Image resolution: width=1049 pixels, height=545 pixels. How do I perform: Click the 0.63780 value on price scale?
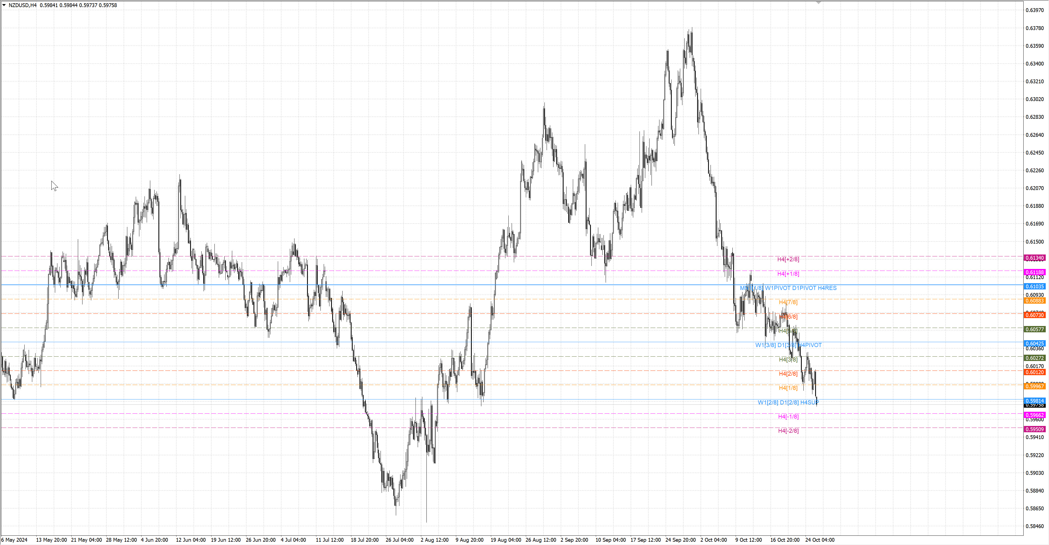(1034, 28)
